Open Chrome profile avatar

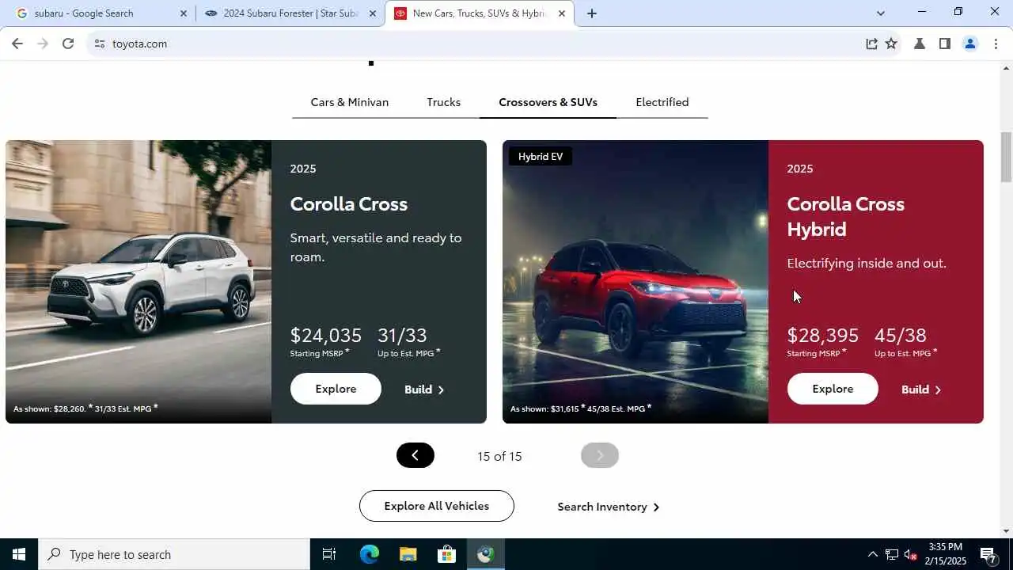click(969, 44)
